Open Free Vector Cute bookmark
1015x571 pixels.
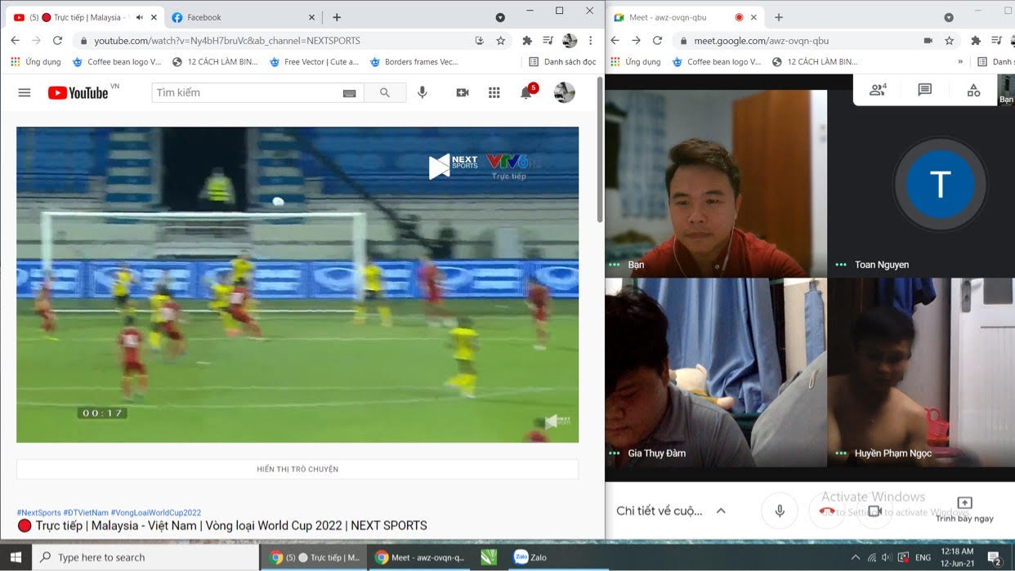[313, 62]
